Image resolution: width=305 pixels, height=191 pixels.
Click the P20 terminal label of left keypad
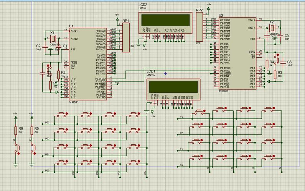47,170
